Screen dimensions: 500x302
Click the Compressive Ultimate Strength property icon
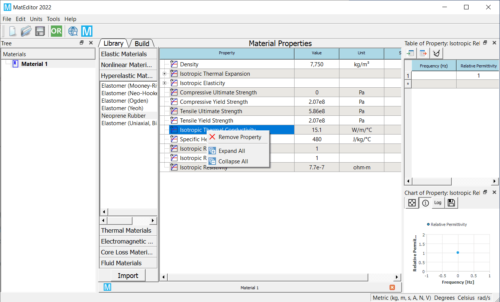click(x=174, y=92)
